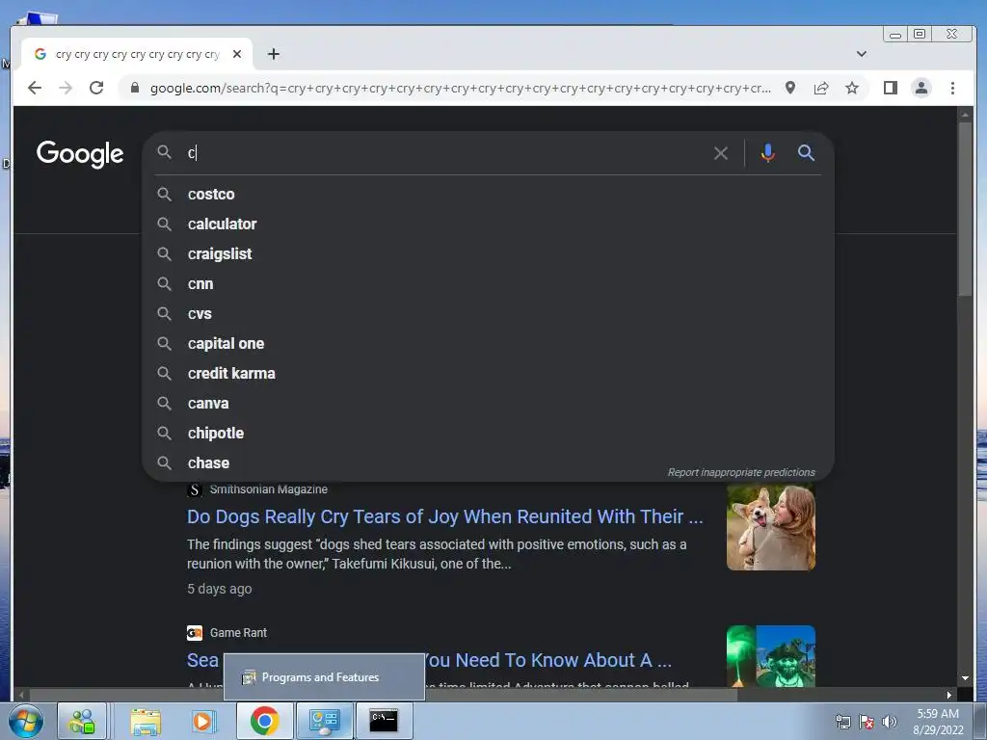Select the 'canva' suggestion

pos(489,404)
